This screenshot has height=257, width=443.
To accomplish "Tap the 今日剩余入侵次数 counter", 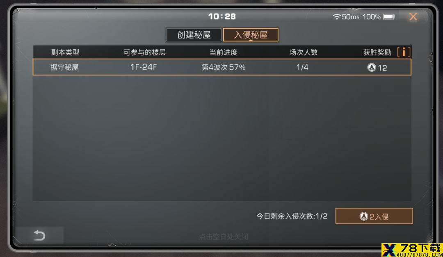I will [292, 216].
